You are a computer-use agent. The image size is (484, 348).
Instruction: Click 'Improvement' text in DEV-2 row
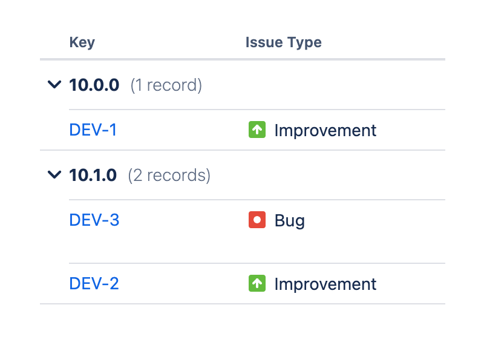click(x=325, y=284)
